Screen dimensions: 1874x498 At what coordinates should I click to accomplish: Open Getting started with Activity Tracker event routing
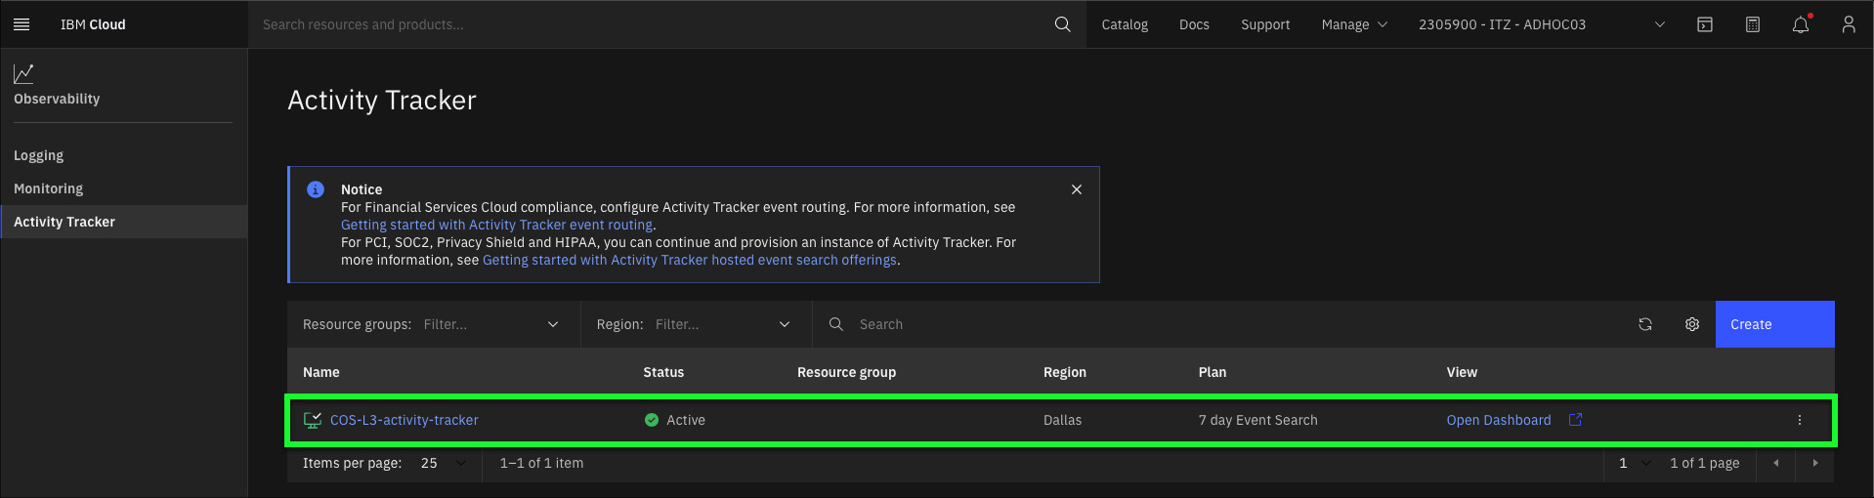pos(496,225)
